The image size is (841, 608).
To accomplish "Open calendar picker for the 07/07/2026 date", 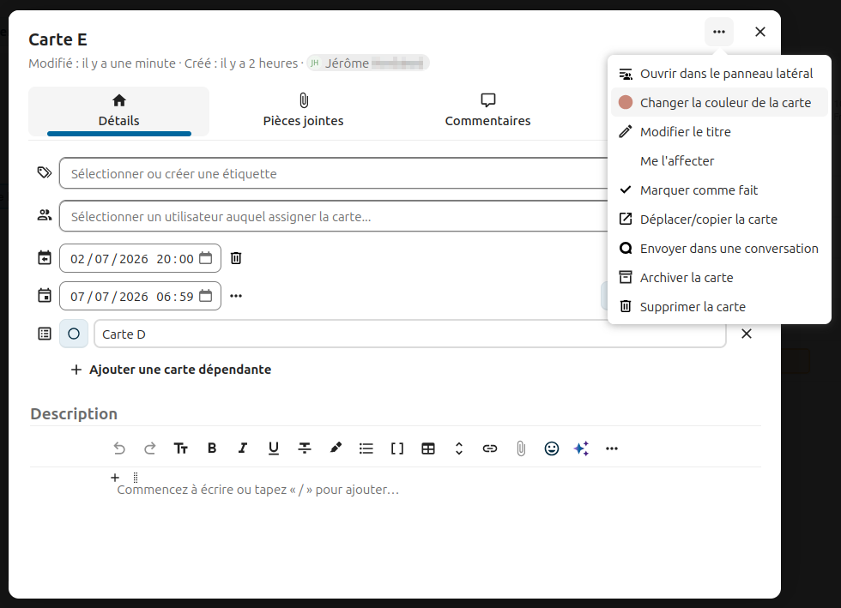I will click(205, 296).
